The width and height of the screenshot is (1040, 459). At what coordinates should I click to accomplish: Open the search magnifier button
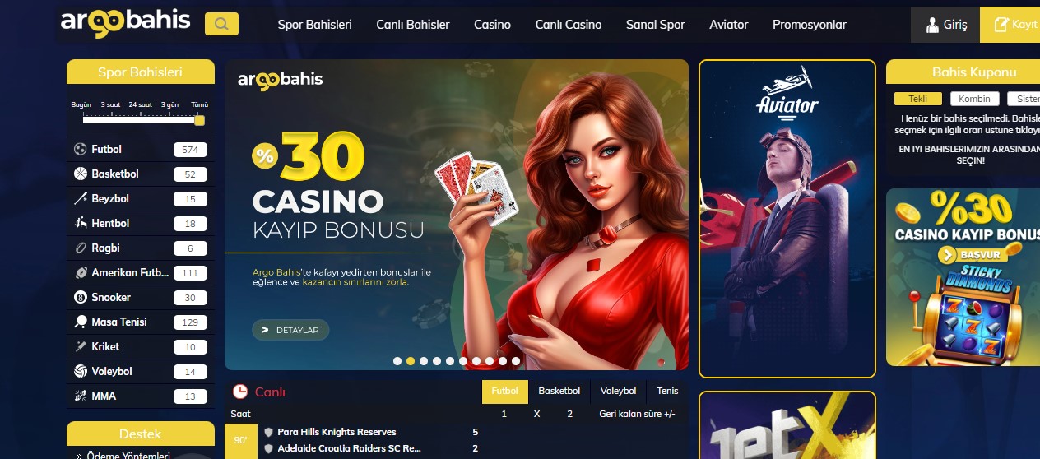tap(221, 24)
